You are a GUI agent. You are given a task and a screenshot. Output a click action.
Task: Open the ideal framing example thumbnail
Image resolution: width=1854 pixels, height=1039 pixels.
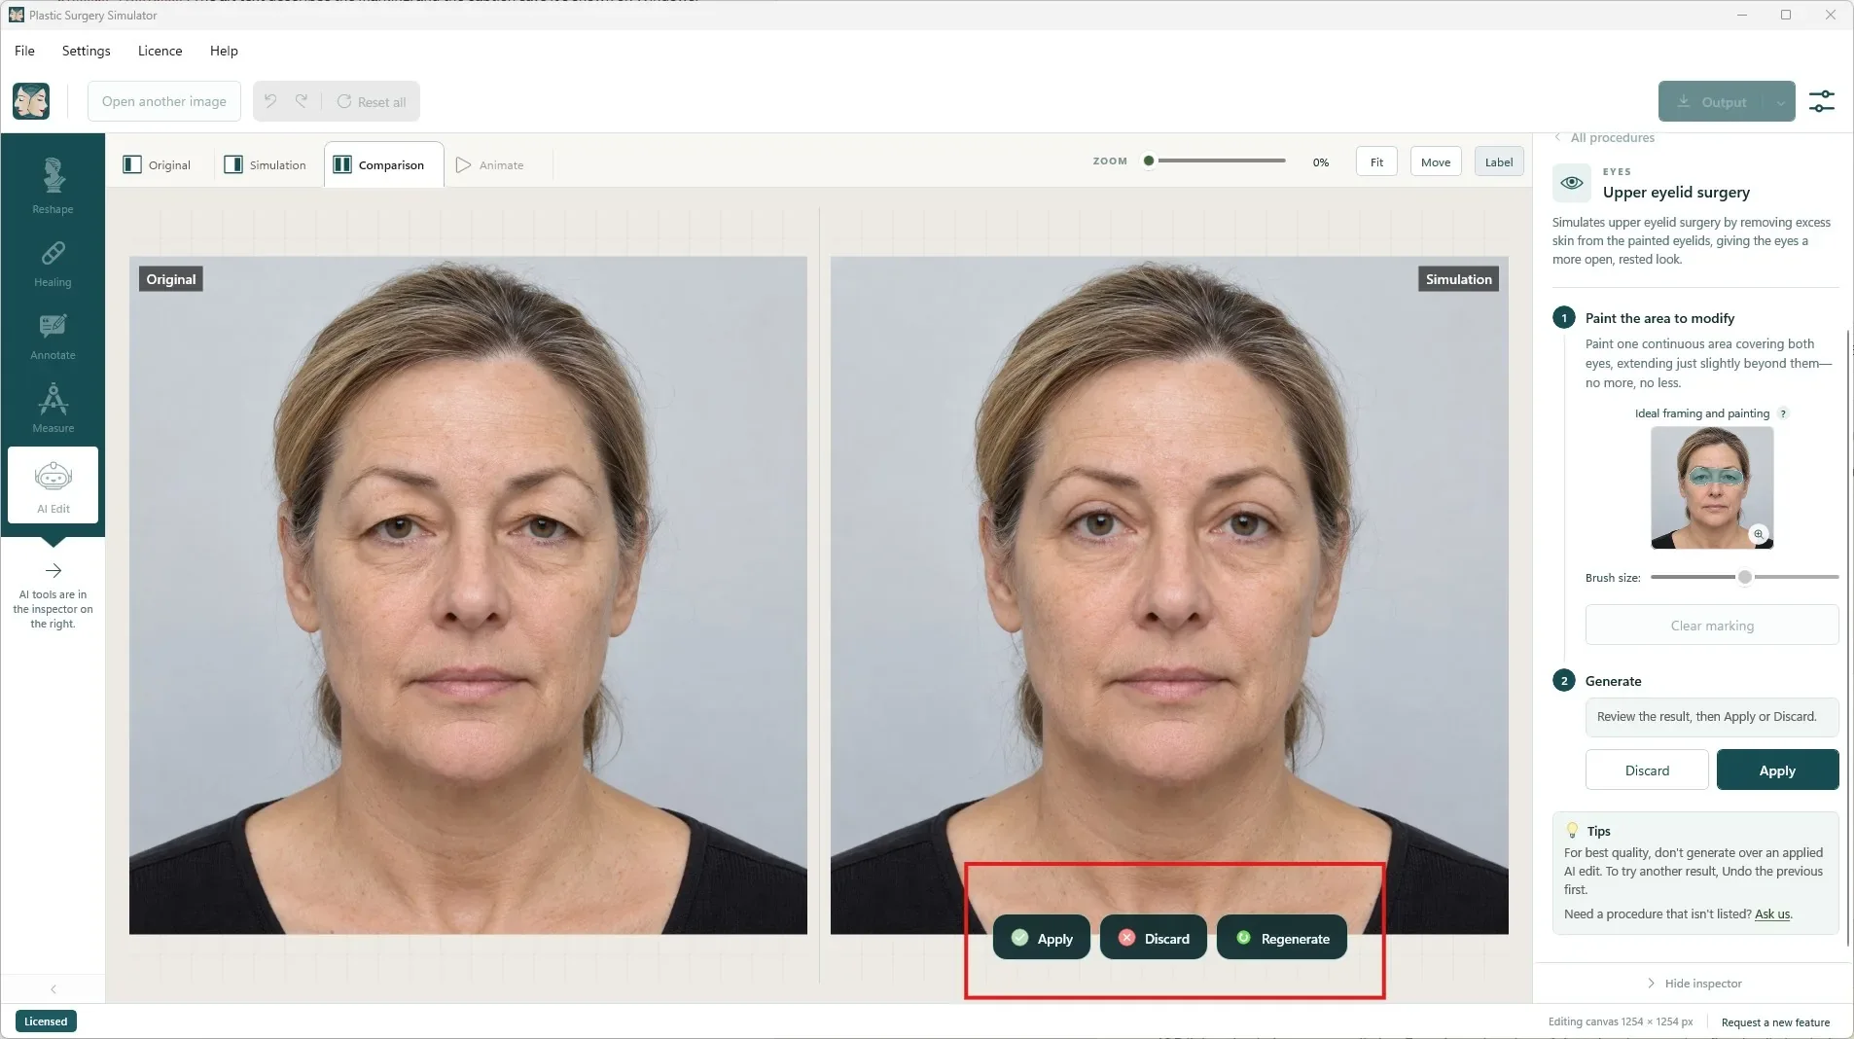coord(1712,487)
